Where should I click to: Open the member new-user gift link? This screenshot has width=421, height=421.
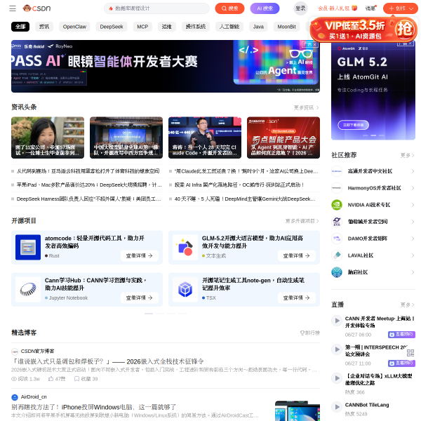(338, 8)
